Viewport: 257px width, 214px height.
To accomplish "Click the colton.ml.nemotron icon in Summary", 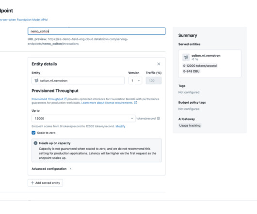I will [x=186, y=57].
